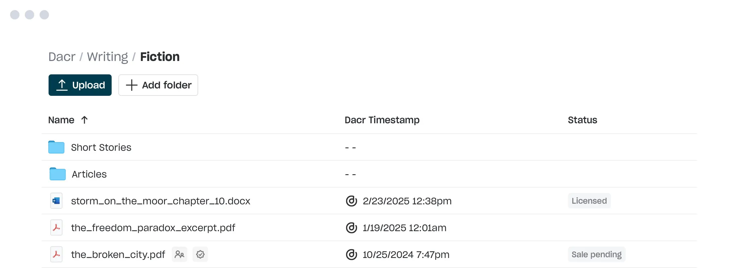Click the Sale pending status badge
The width and height of the screenshot is (738, 268).
pyautogui.click(x=597, y=254)
